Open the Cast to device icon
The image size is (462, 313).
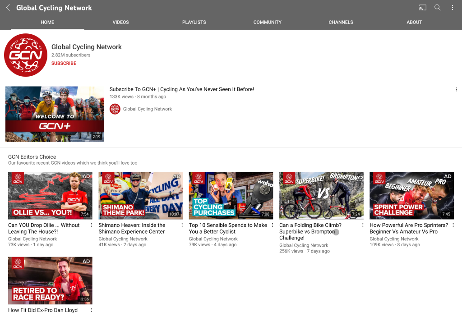click(423, 8)
